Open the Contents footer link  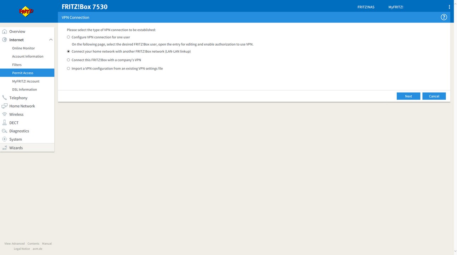(33, 244)
